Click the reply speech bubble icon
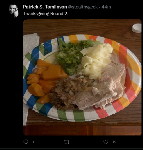This screenshot has height=150, width=143. [x=26, y=142]
